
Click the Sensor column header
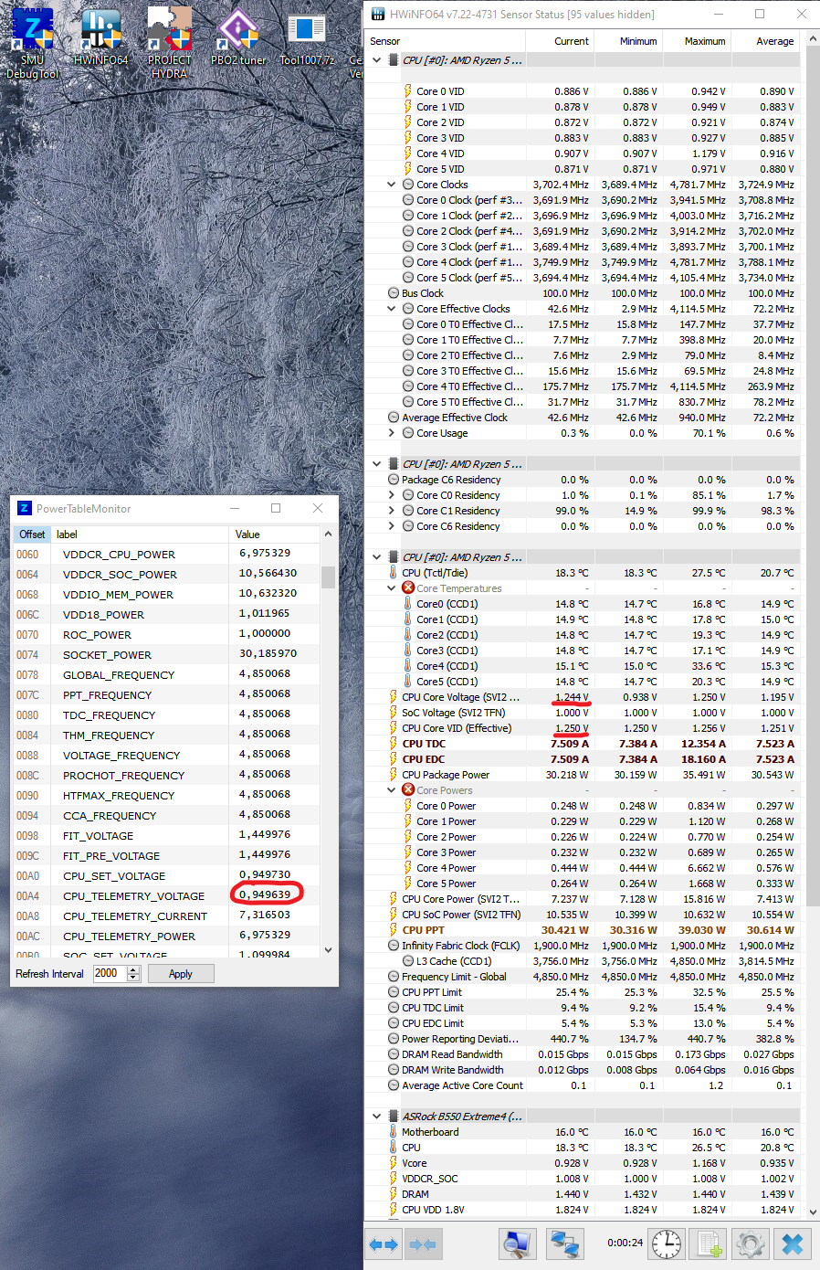(x=446, y=41)
